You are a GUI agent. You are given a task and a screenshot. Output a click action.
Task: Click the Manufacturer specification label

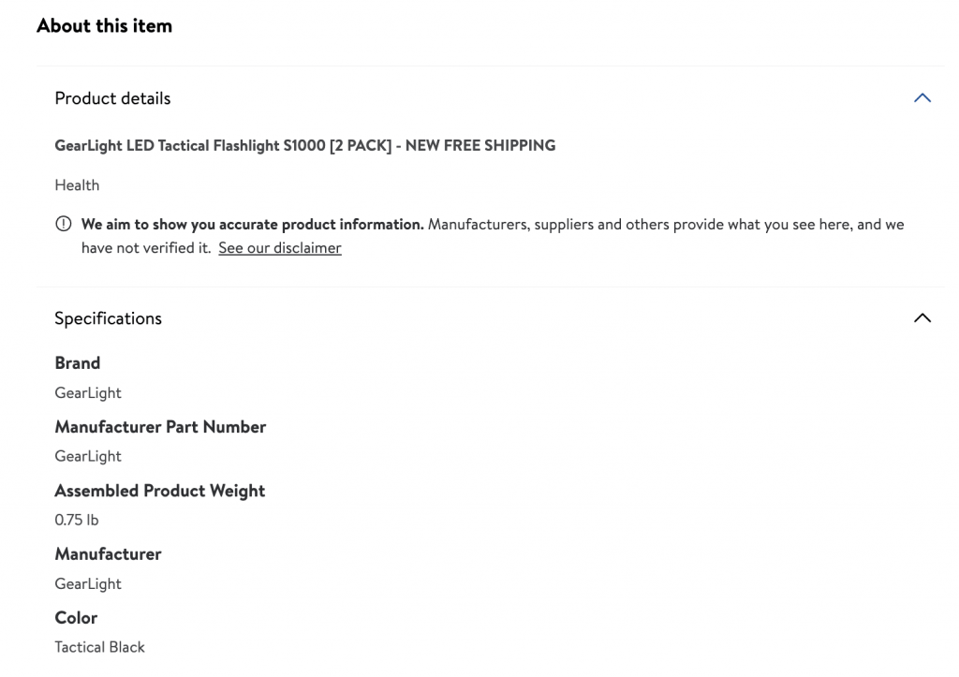[x=108, y=554]
